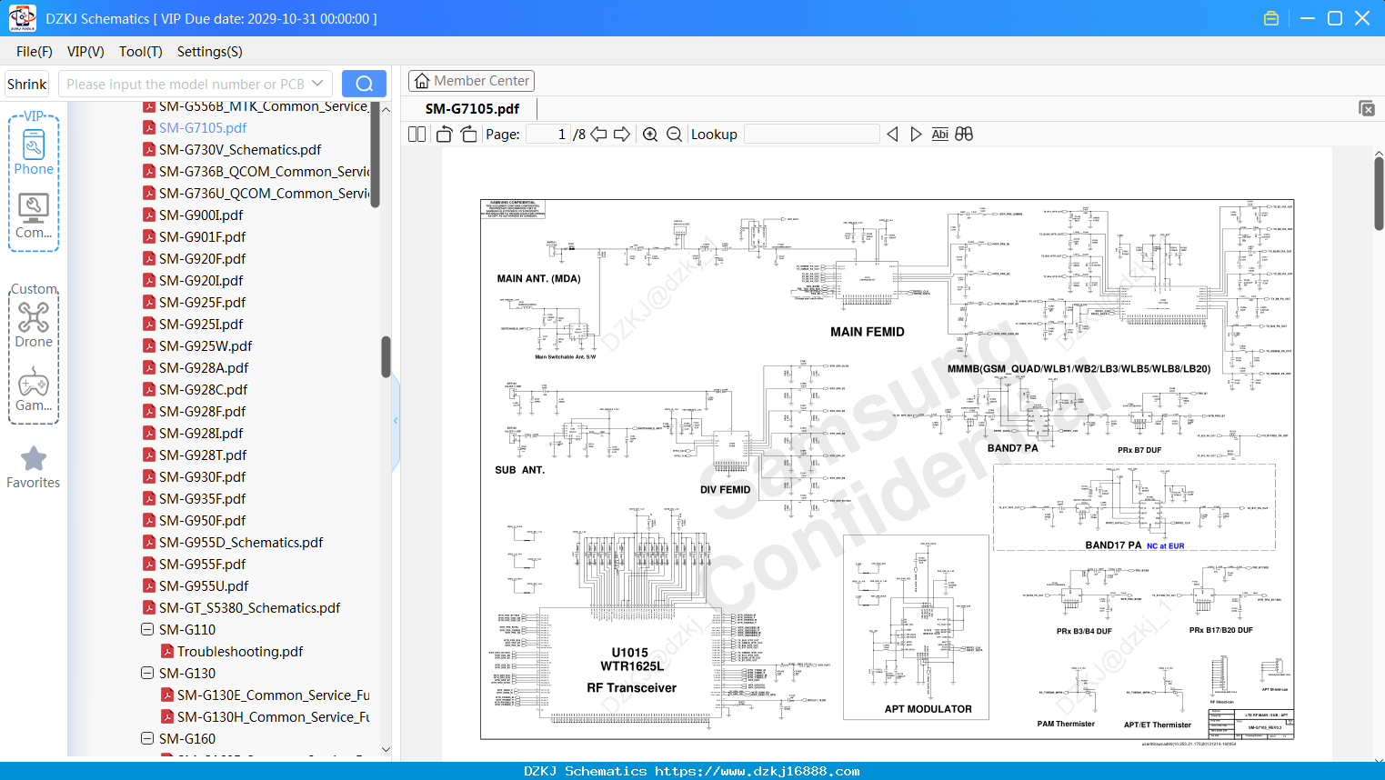Open the model number dropdown arrow

click(317, 84)
